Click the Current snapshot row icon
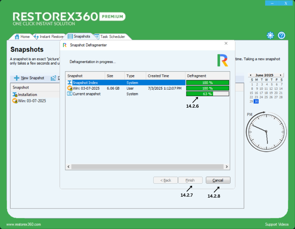Screen dimensions: 295x229 [69, 94]
